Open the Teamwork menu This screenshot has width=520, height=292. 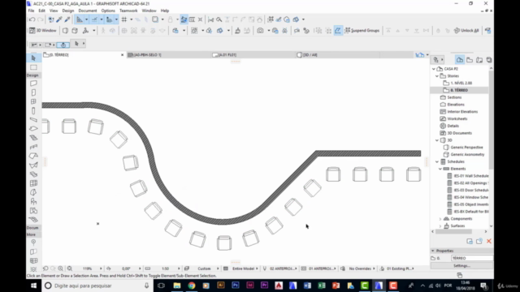tap(128, 11)
